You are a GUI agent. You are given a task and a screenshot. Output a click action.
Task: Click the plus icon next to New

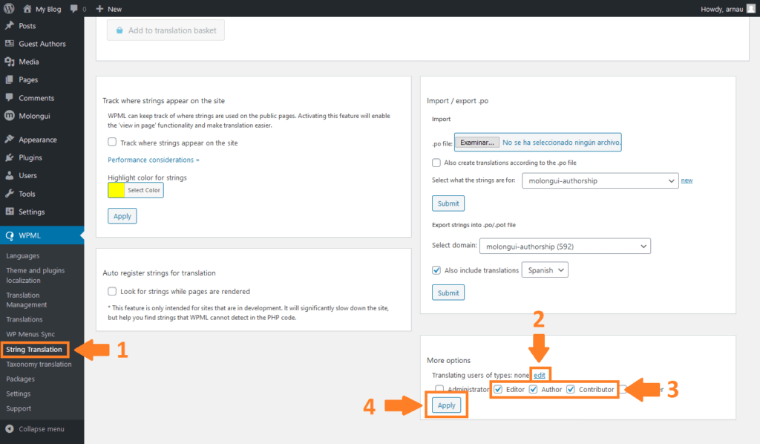[100, 9]
